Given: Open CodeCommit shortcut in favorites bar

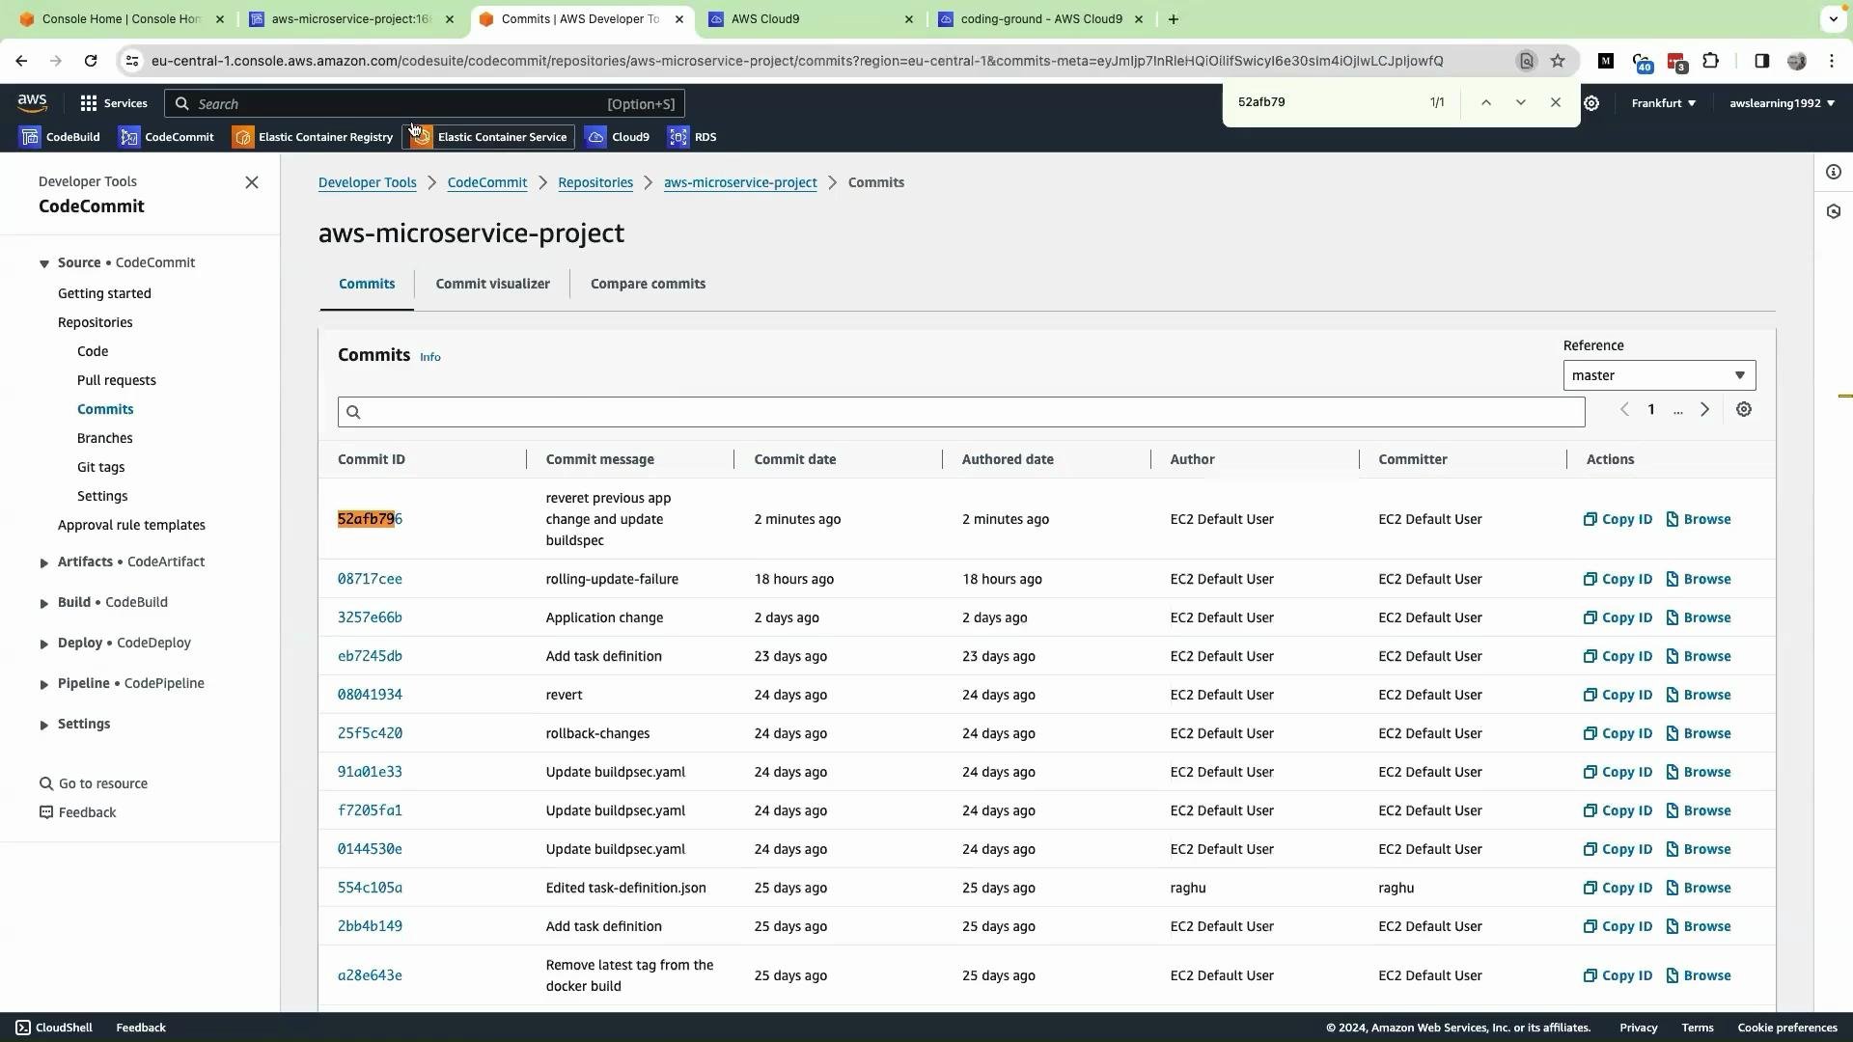Looking at the screenshot, I should (x=166, y=137).
